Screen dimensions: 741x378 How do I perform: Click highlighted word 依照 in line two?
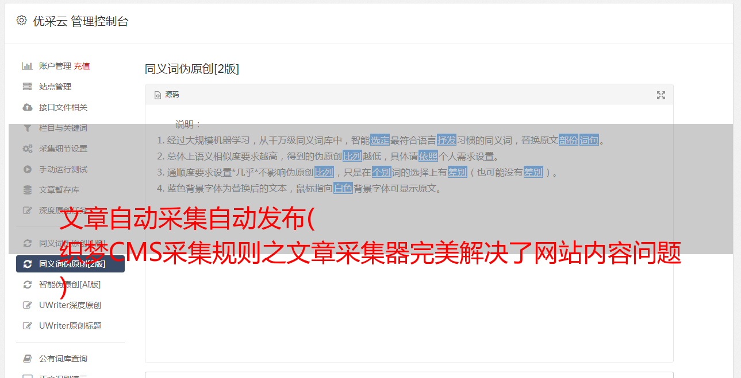pos(428,156)
